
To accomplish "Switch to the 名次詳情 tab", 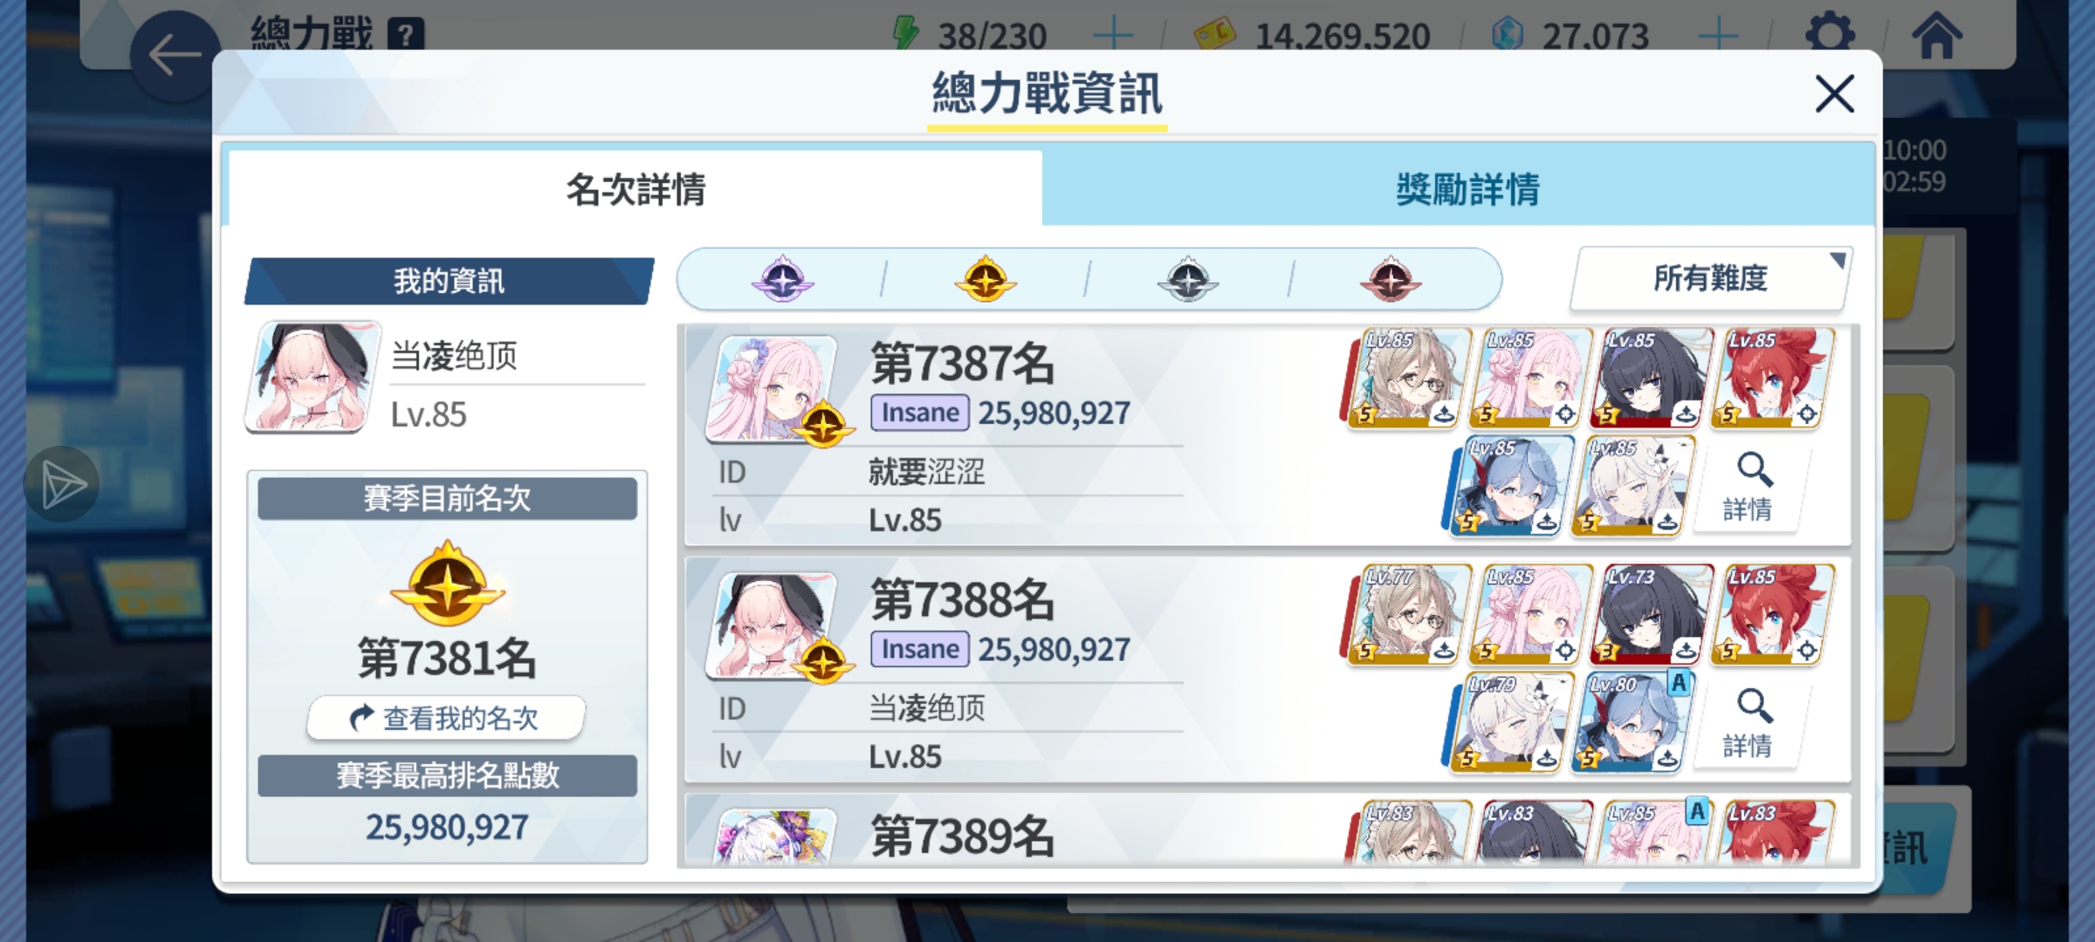I will pos(635,188).
